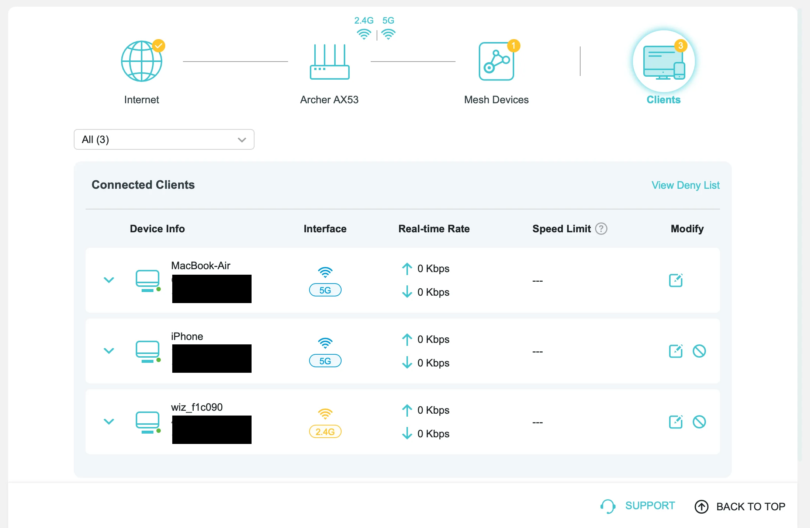Click the iPhone device monitor icon
Viewport: 810px width, 528px height.
(x=148, y=352)
